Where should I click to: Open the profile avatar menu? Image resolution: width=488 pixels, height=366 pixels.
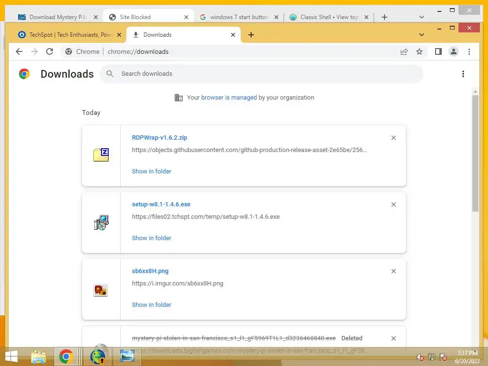point(454,51)
